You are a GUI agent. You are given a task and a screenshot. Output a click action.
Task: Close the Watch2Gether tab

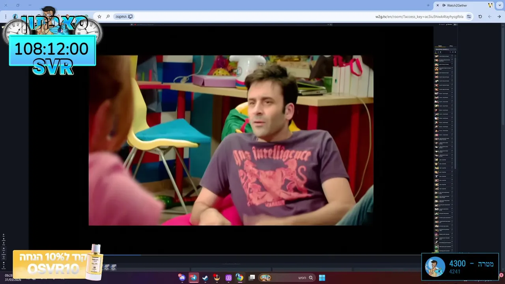[437, 5]
